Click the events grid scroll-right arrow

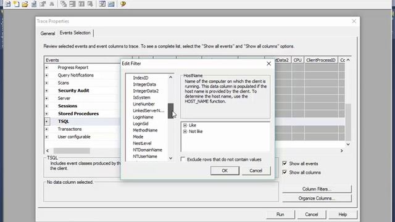point(341,150)
